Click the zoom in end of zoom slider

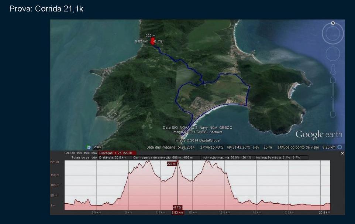(333, 80)
